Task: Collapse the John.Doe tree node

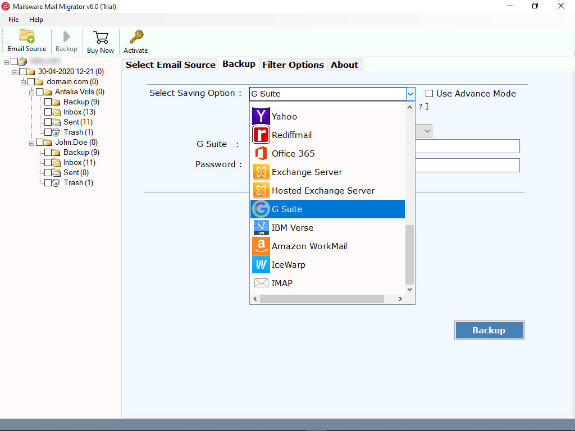Action: pos(31,143)
